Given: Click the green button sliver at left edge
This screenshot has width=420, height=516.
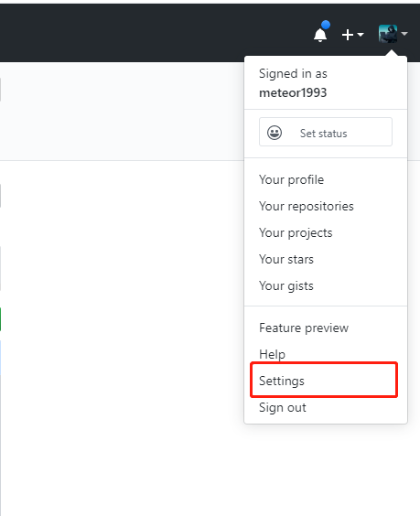Looking at the screenshot, I should click(1, 319).
